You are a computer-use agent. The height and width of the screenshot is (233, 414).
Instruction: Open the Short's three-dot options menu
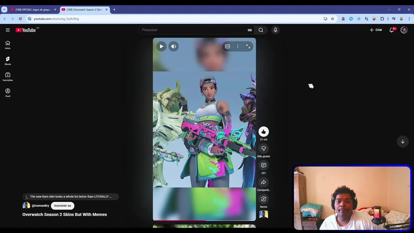[x=238, y=46]
